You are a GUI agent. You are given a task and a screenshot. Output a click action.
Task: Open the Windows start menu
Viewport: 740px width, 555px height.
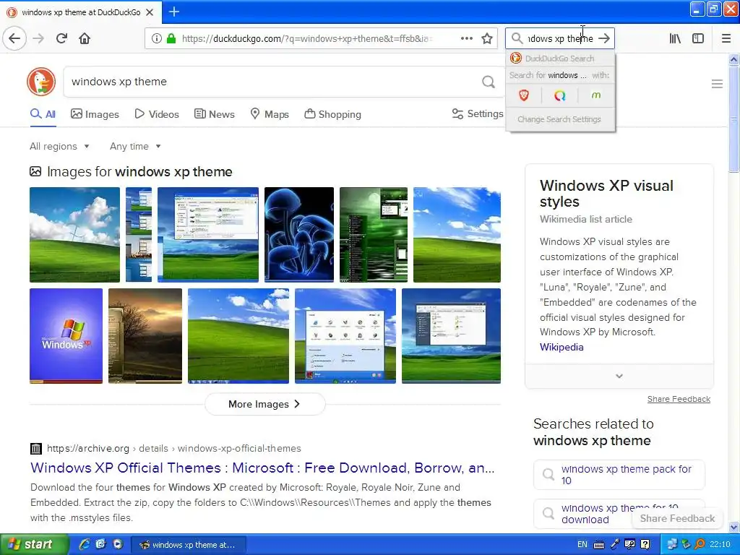[35, 545]
